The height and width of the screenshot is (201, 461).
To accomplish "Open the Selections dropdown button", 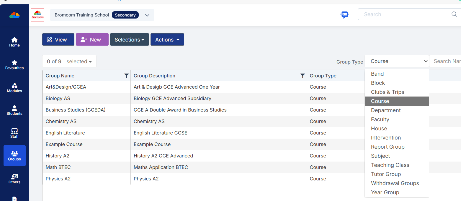I will (x=130, y=39).
